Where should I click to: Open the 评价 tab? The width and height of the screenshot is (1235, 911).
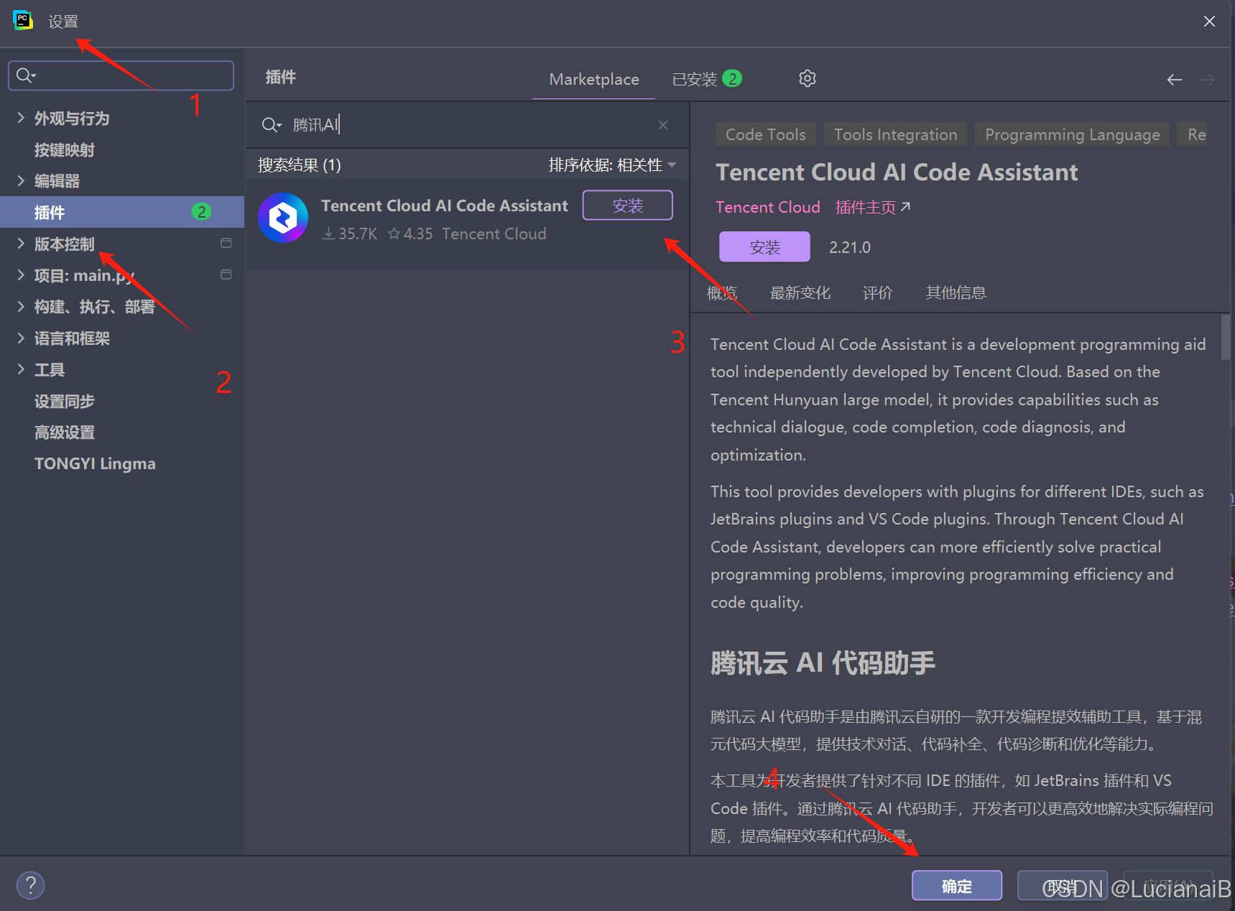[878, 292]
